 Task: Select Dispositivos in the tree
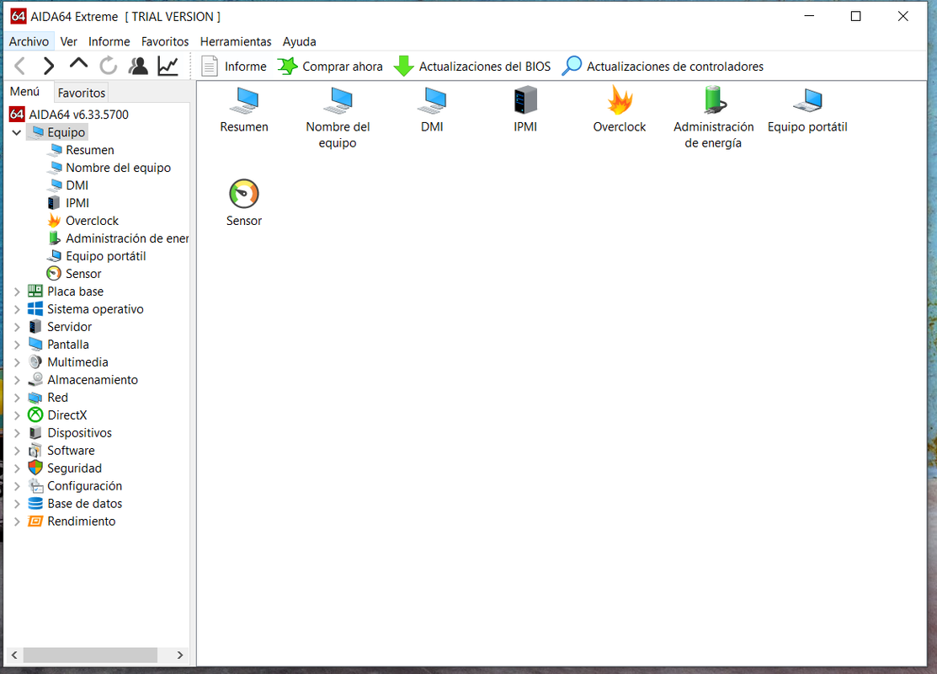70,433
